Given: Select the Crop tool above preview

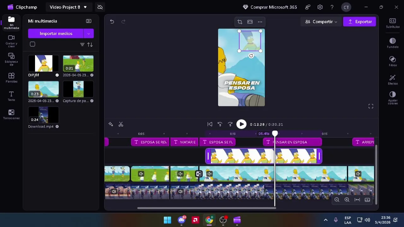Looking at the screenshot, I should click(x=240, y=22).
